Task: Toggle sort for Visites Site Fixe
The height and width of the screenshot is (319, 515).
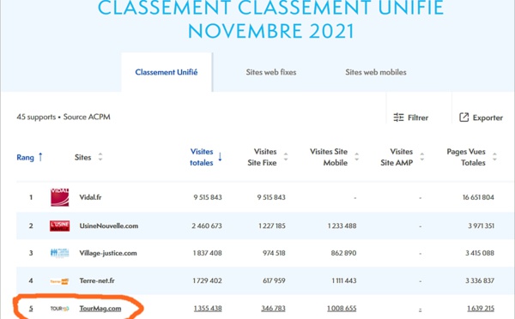Action: tap(286, 157)
